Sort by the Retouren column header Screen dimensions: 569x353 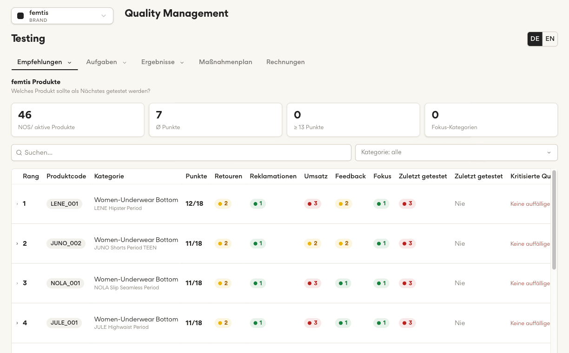(x=228, y=176)
